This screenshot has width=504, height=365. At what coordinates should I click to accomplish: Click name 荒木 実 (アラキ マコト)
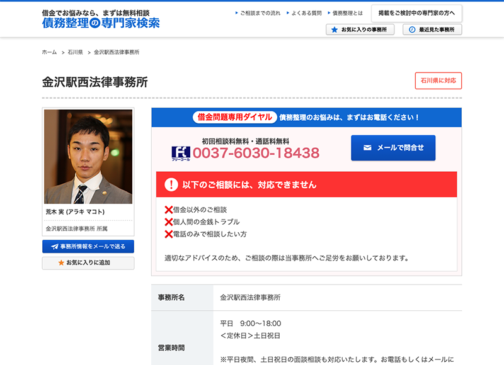(x=75, y=212)
